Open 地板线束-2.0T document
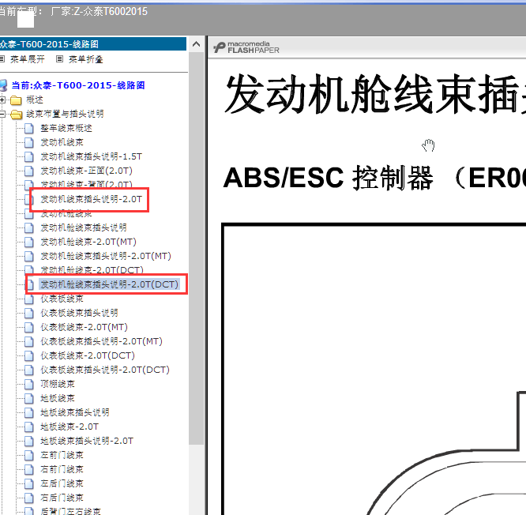Image resolution: width=526 pixels, height=515 pixels. click(x=70, y=427)
